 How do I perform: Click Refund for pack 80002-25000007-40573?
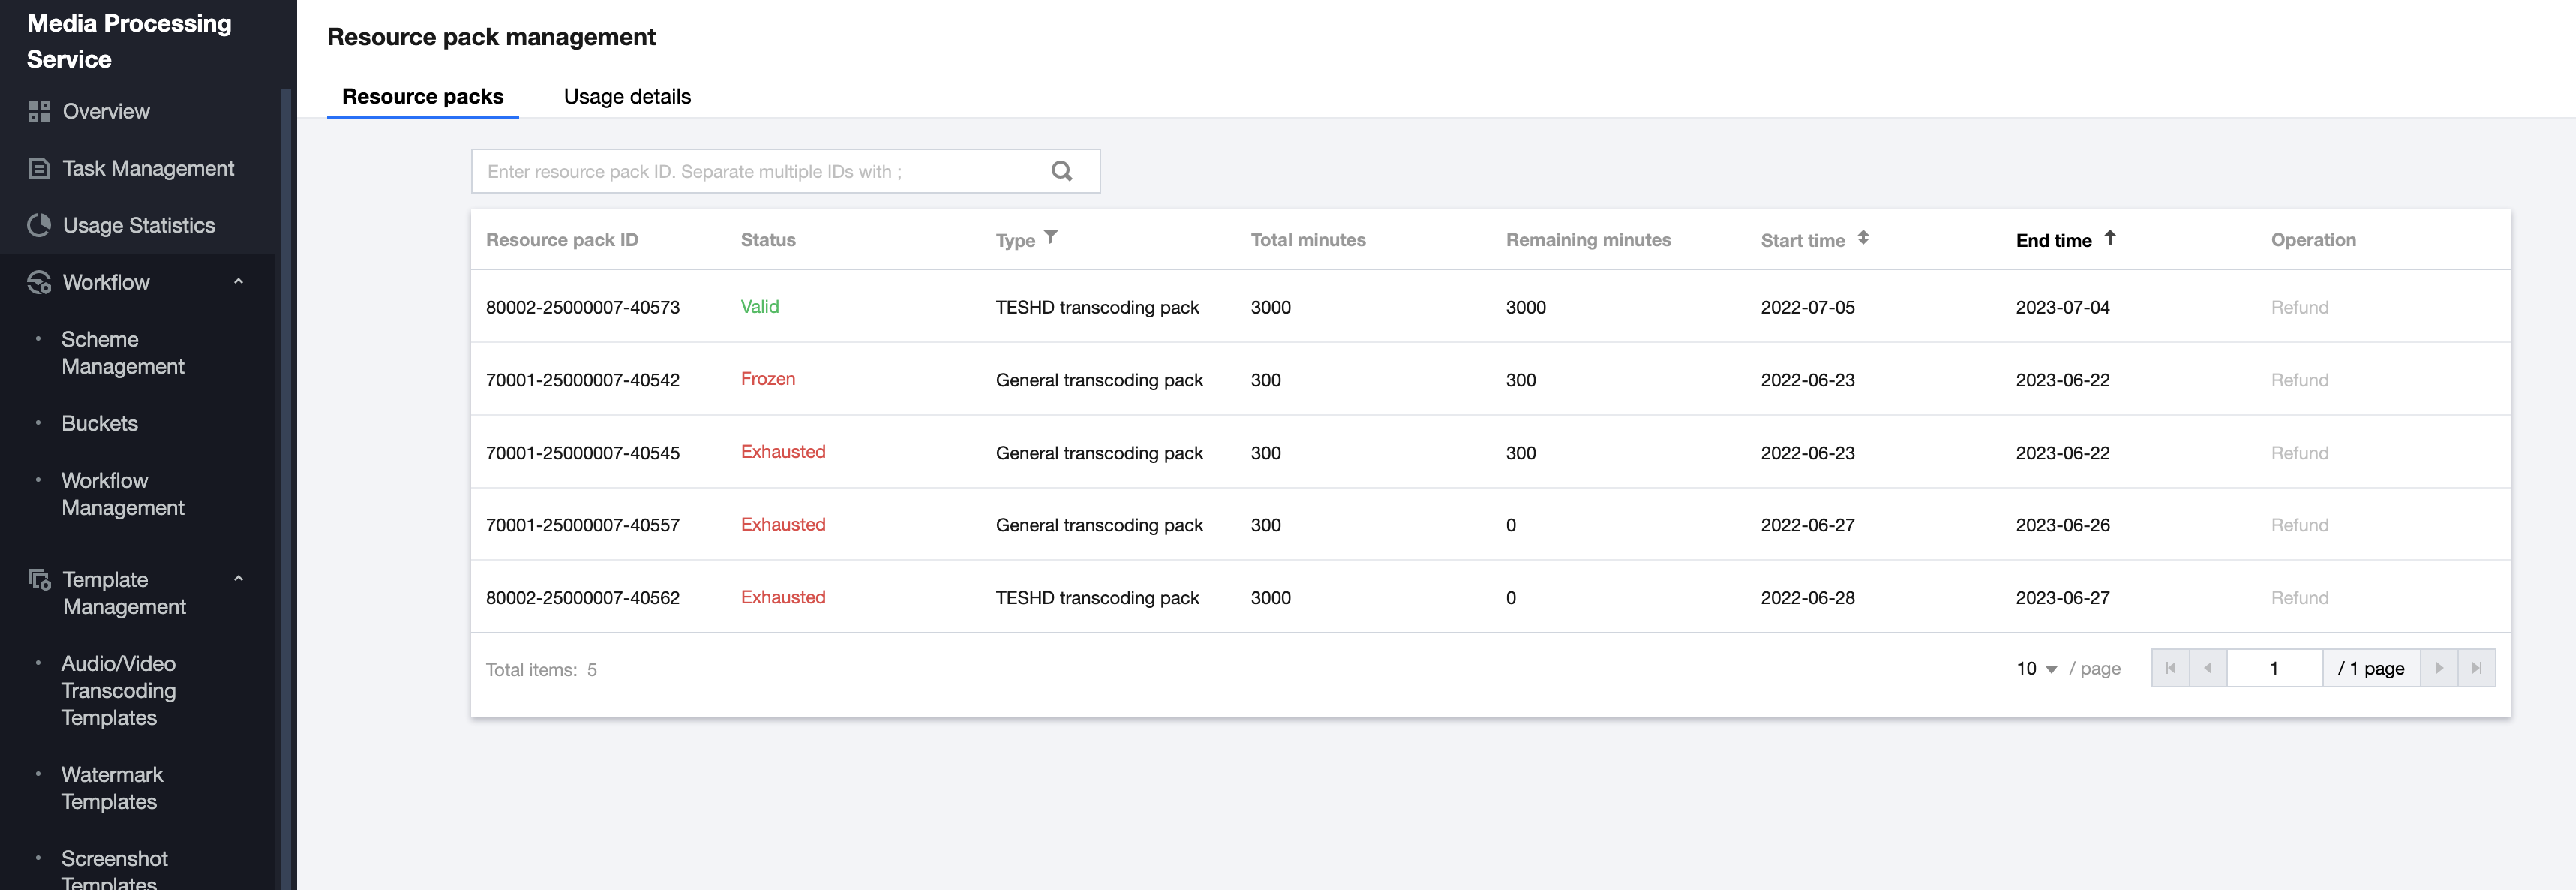pos(2299,307)
